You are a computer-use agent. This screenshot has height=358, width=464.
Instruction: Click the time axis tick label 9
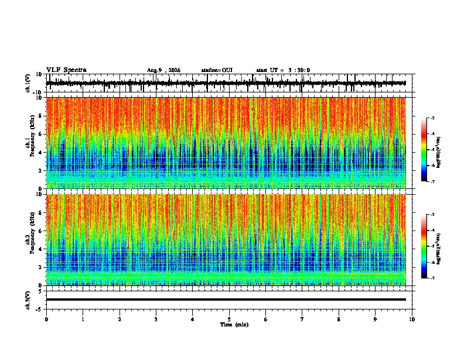point(375,319)
